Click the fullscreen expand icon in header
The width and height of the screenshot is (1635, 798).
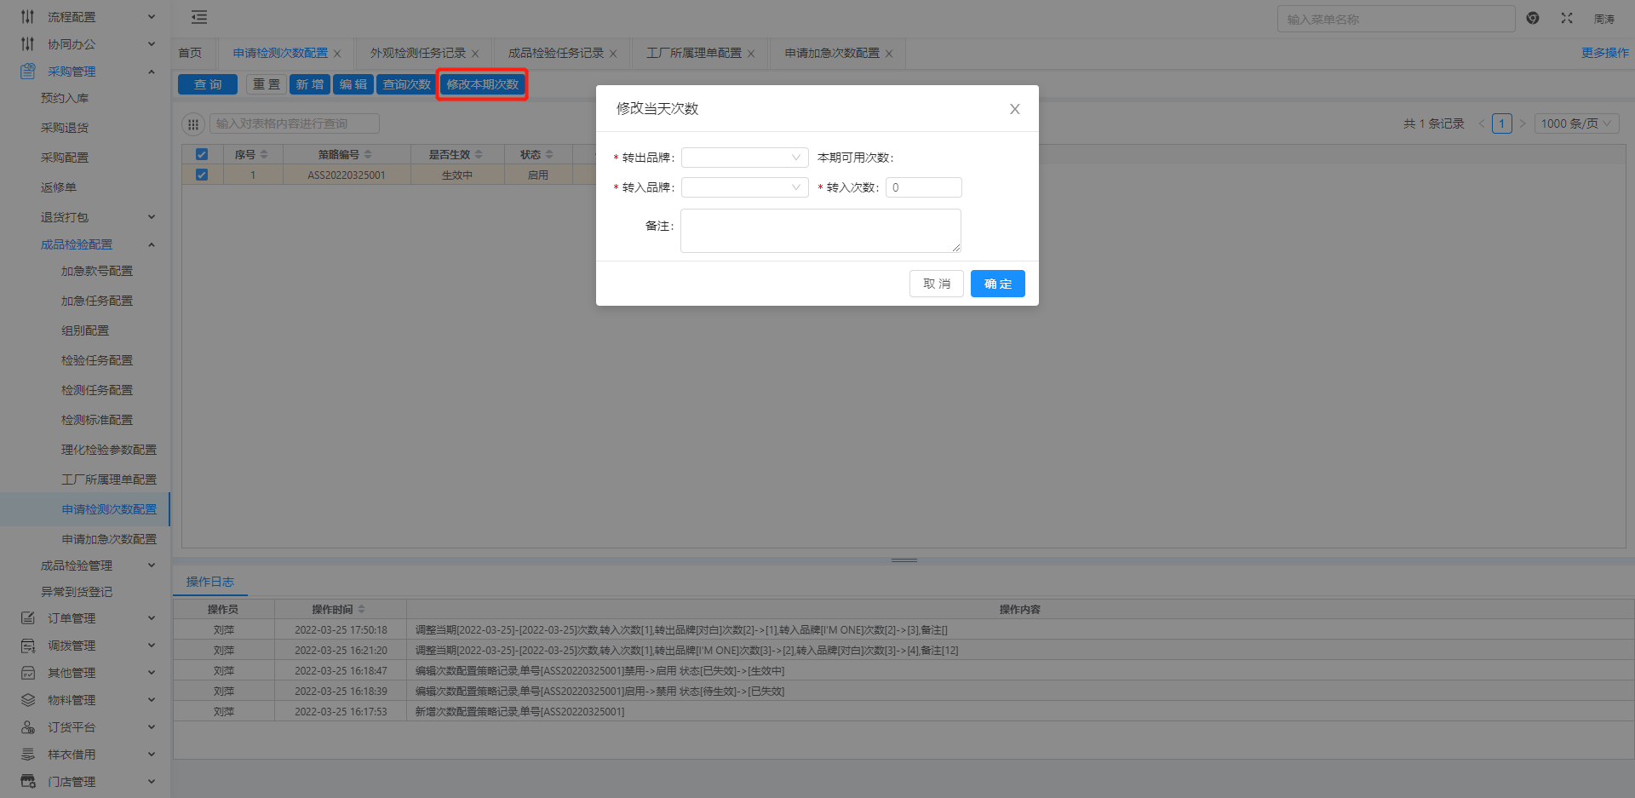pos(1567,18)
